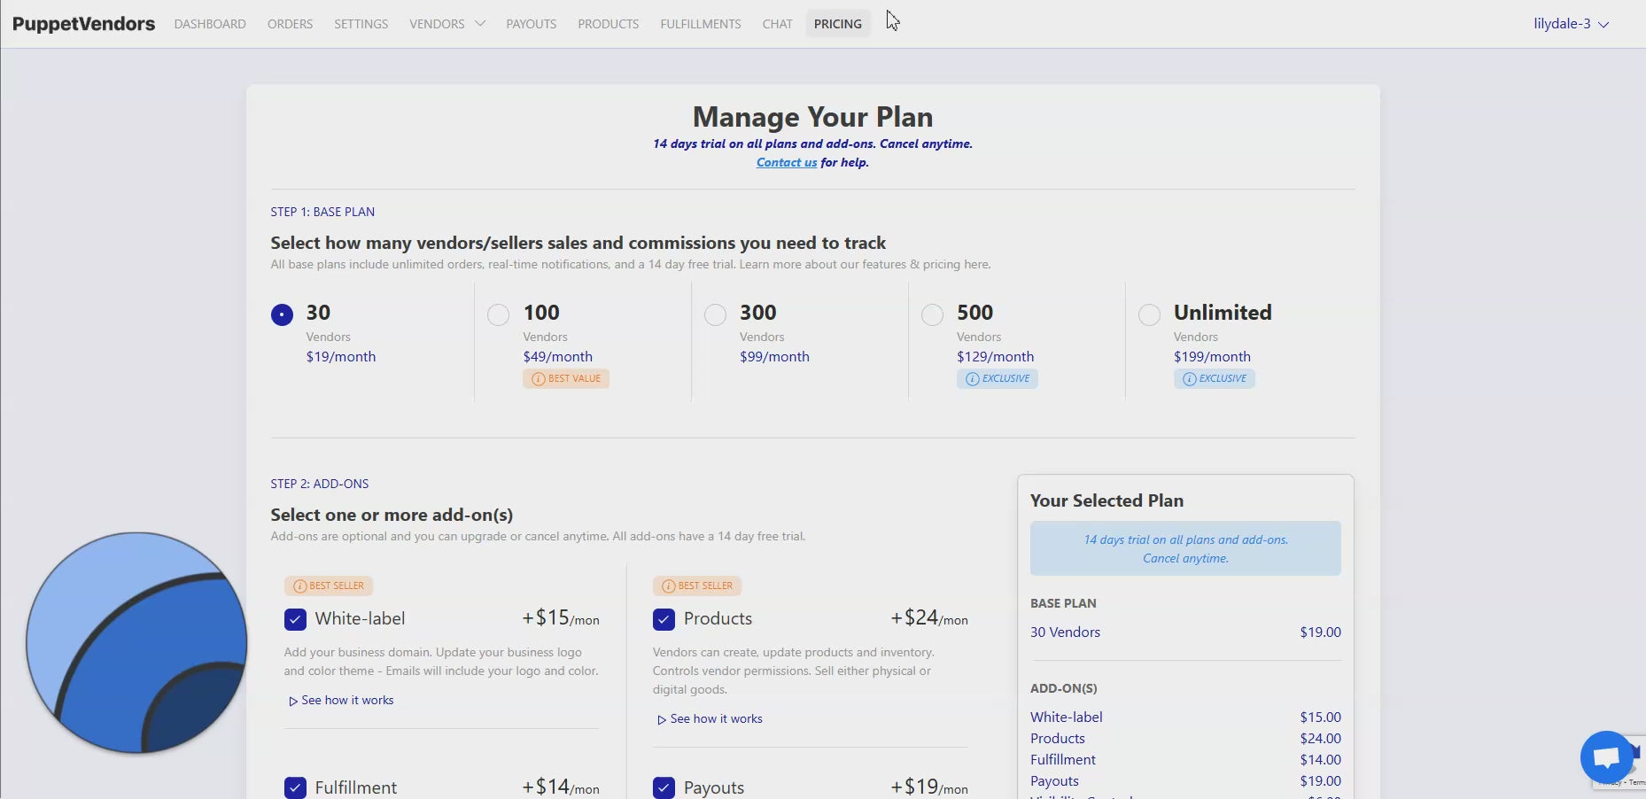Click the 14 days trial notice box
The width and height of the screenshot is (1646, 799).
[x=1185, y=548]
